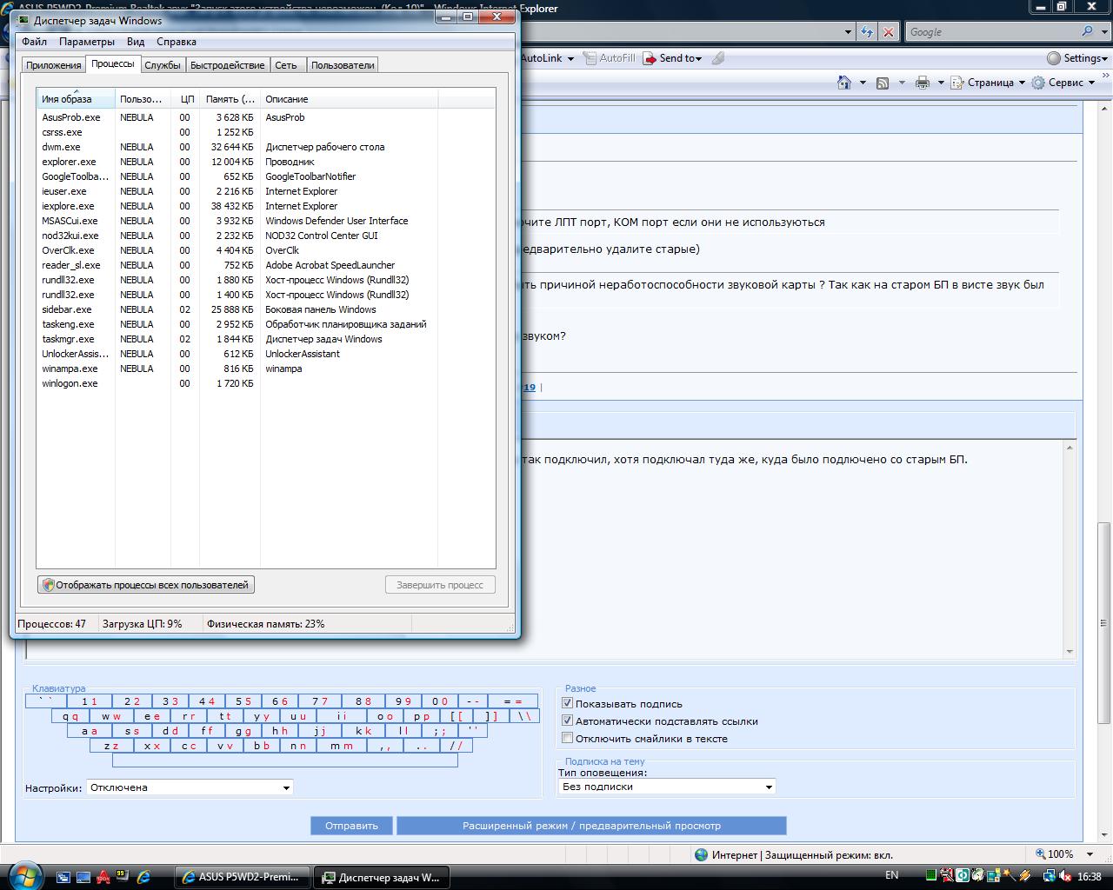Viewport: 1113px width, 890px height.
Task: Open the Настройки keyboard dropdown
Action: 190,787
